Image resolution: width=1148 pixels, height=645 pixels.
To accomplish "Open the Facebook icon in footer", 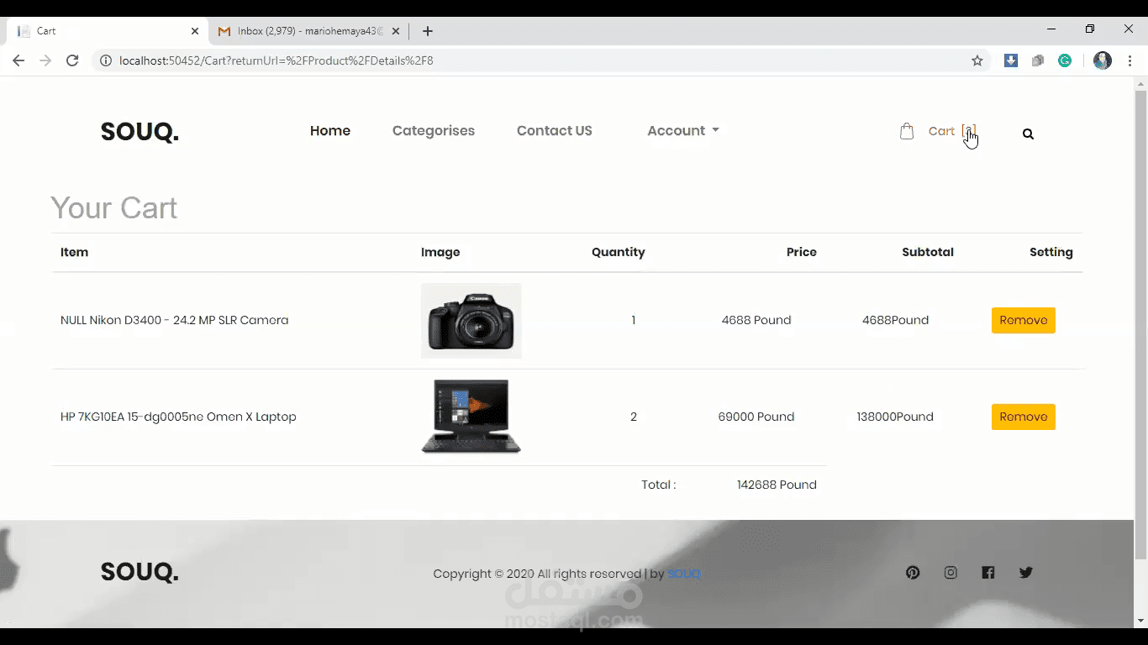I will click(x=988, y=573).
